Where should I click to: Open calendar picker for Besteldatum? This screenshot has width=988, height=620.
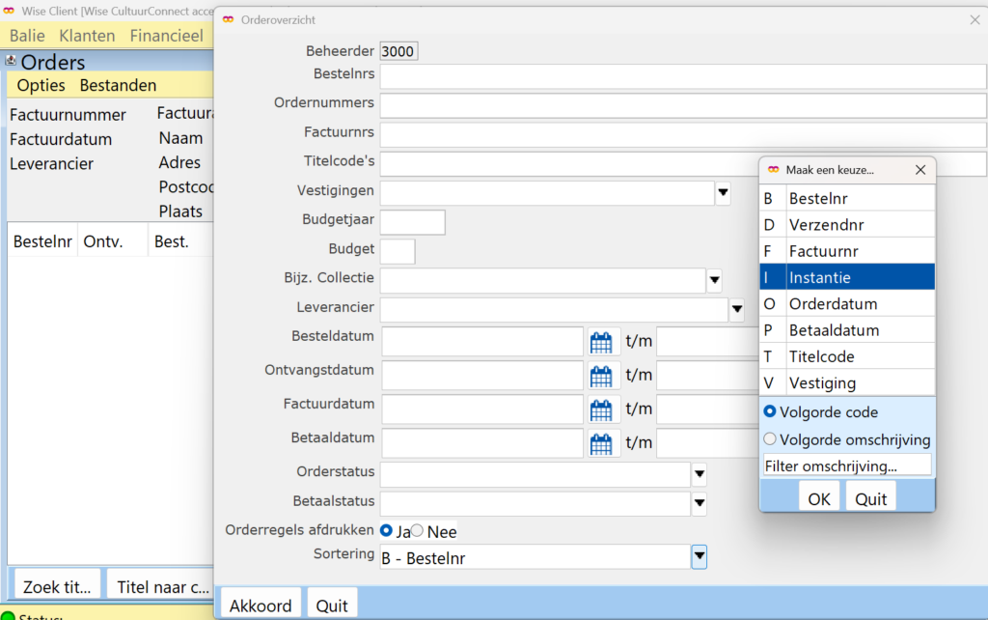[601, 342]
